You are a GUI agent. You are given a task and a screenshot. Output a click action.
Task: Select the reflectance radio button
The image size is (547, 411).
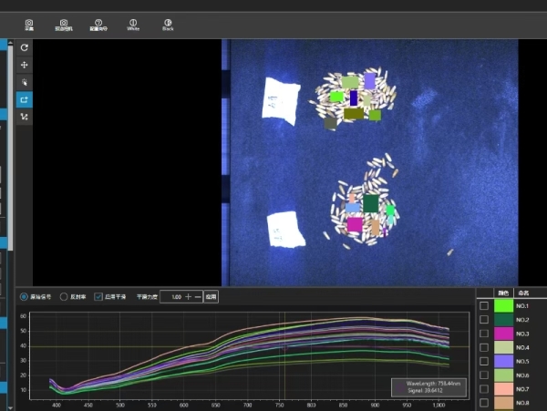click(x=64, y=296)
